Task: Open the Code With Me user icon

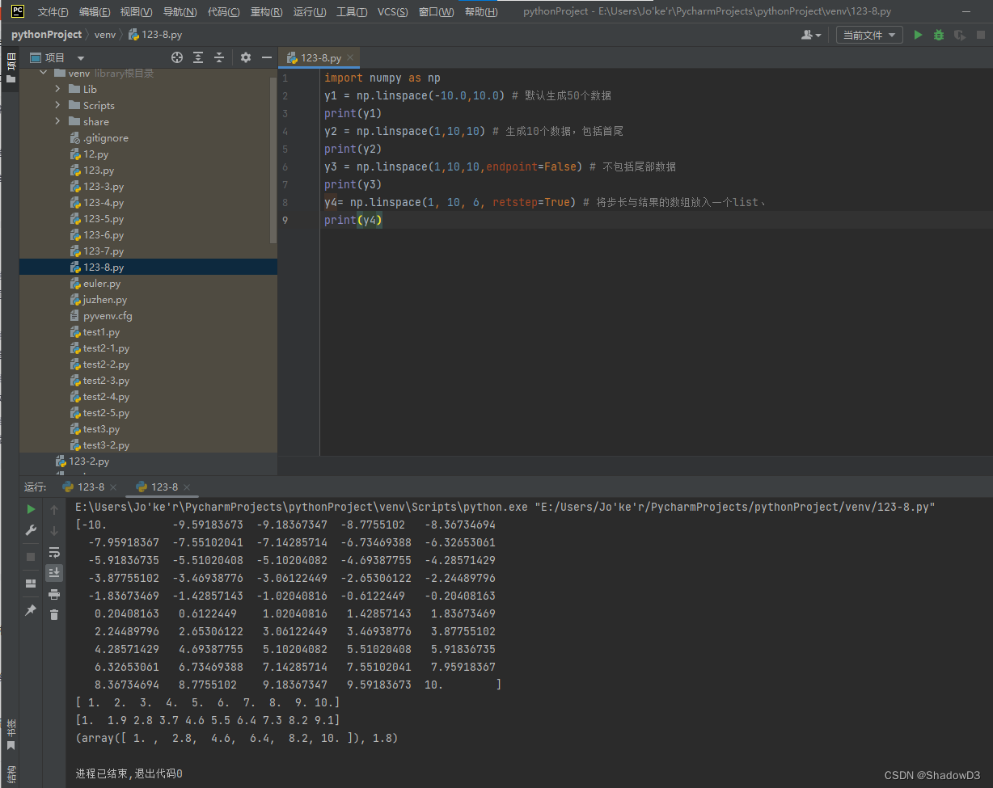Action: (810, 35)
